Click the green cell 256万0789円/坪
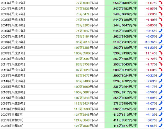 click(121, 3)
